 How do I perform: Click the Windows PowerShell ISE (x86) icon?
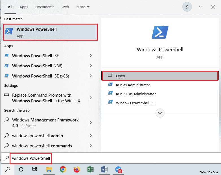tap(6, 76)
